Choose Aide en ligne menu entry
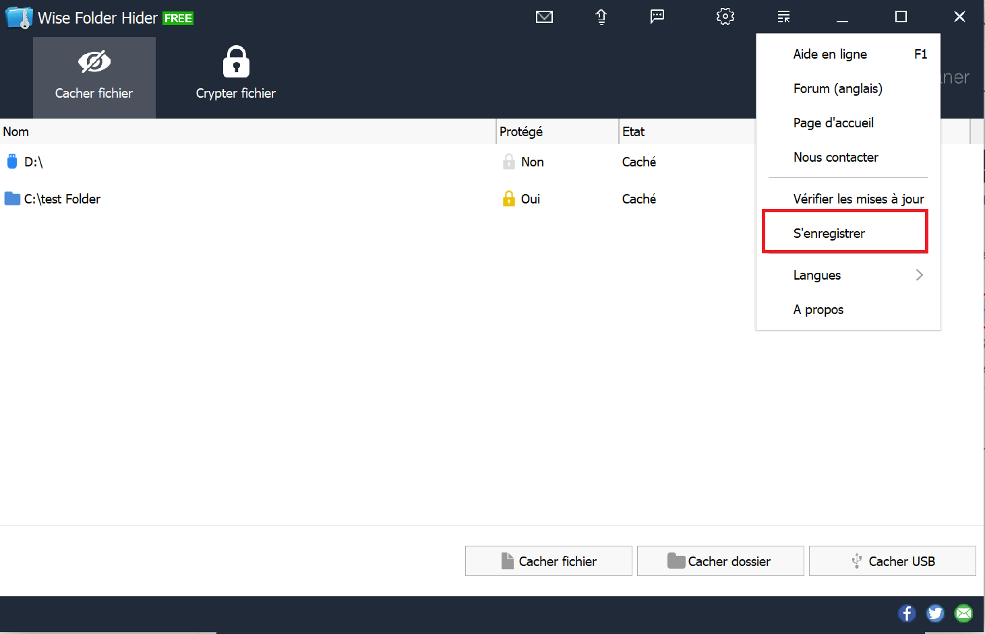This screenshot has width=985, height=634. [x=848, y=54]
